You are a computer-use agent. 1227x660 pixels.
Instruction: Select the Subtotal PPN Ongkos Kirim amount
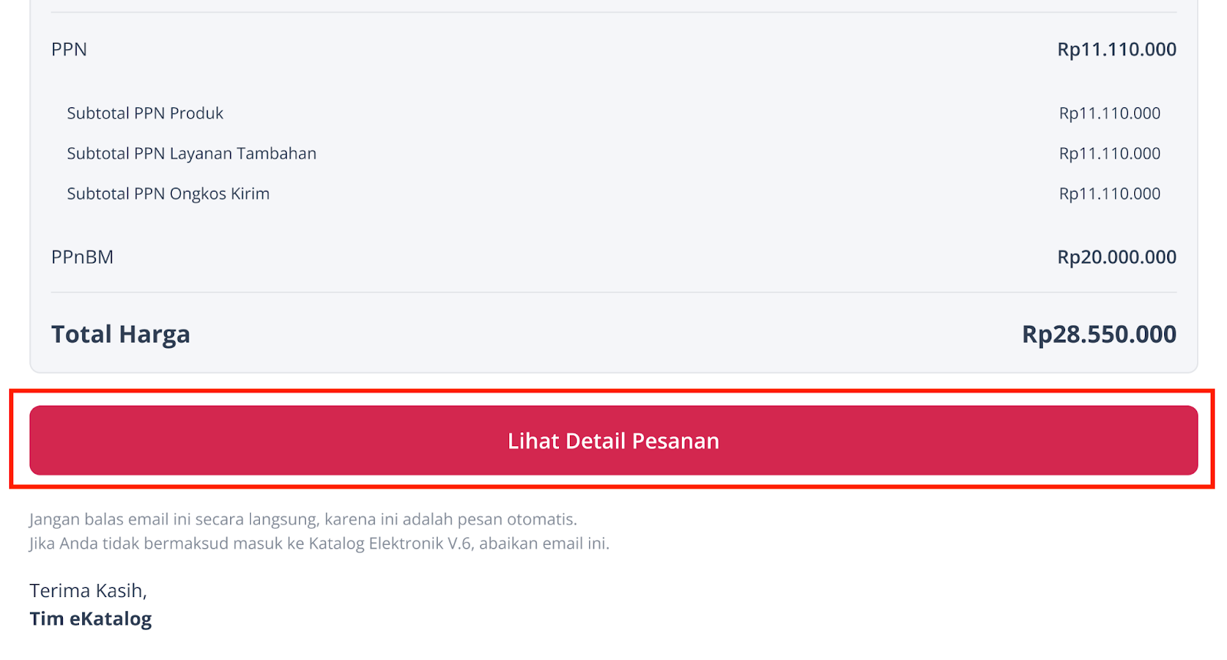coord(1110,193)
